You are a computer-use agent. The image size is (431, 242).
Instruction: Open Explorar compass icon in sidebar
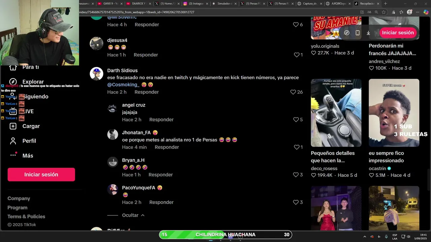[13, 82]
